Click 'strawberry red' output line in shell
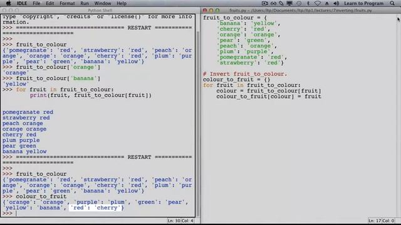Screen dimensions: 401x225 pyautogui.click(x=26, y=117)
